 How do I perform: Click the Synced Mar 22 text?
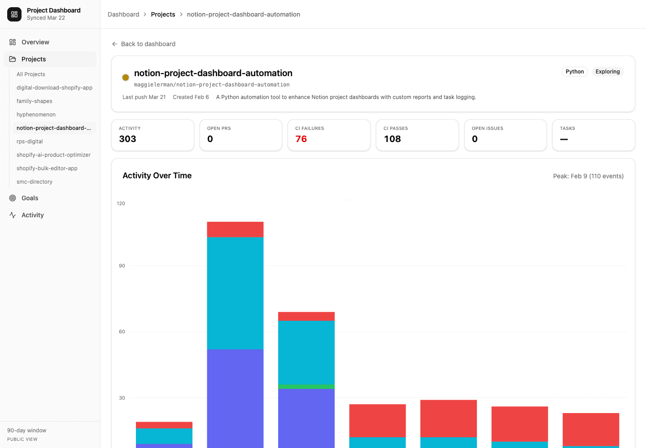click(46, 18)
